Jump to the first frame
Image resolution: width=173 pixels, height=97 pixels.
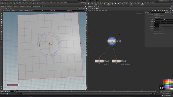click(2, 91)
